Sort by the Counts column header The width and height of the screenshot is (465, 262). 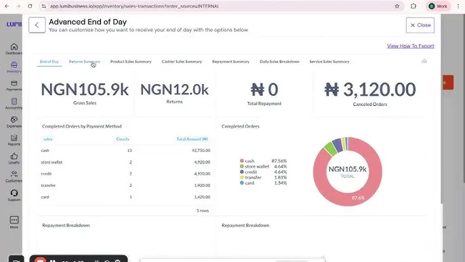pos(123,139)
